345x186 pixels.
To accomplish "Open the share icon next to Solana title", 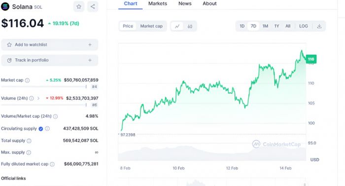I will tap(93, 6).
